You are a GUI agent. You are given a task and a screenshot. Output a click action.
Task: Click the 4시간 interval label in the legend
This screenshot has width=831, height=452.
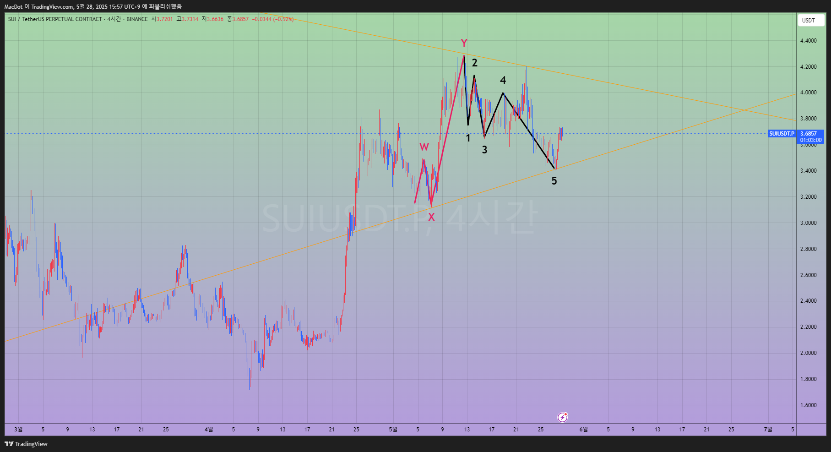[114, 19]
